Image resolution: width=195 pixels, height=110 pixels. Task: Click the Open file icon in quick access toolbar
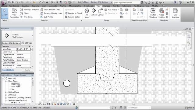9,2
